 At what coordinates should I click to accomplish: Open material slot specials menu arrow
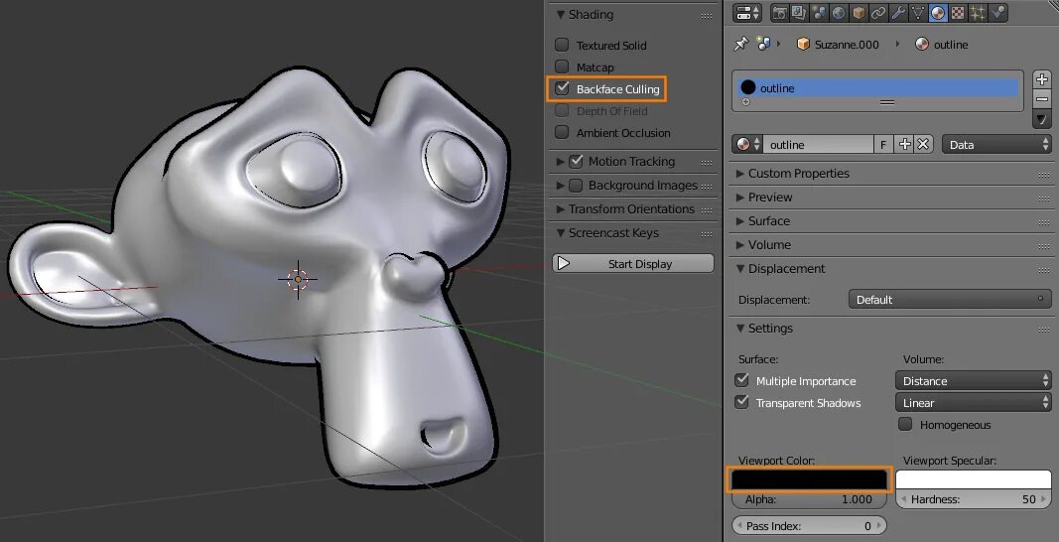[x=1042, y=120]
